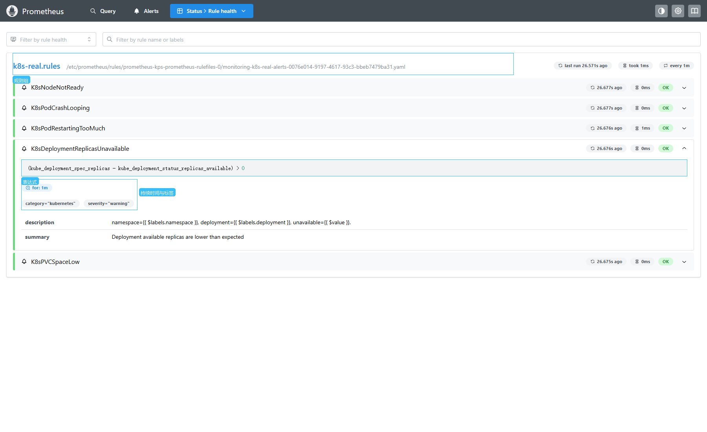Click the K8sNodeNotReady rule name
707x432 pixels.
(57, 87)
